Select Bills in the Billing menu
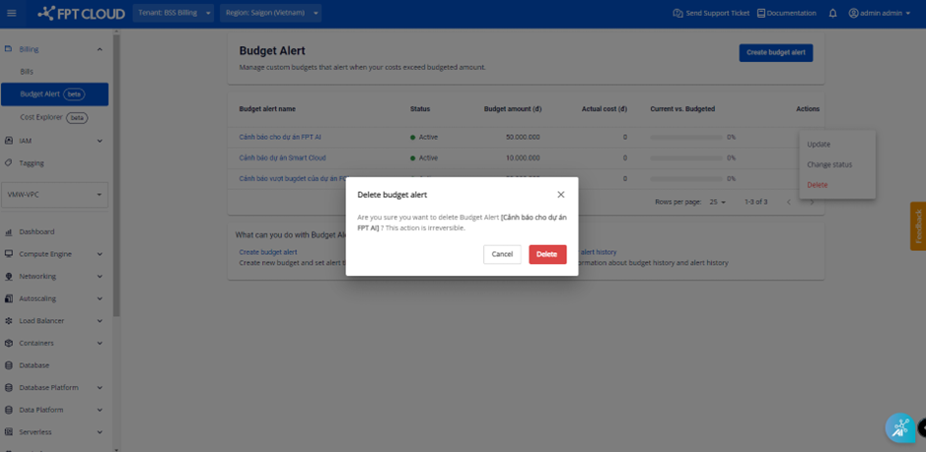This screenshot has width=926, height=452. [x=27, y=72]
